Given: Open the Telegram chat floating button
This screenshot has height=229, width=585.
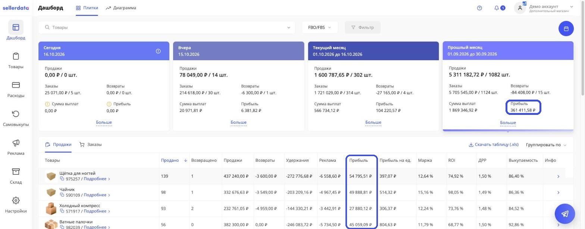Looking at the screenshot, I should pos(565,213).
